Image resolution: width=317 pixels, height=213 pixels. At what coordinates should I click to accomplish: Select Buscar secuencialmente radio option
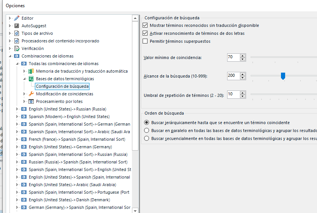point(147,138)
